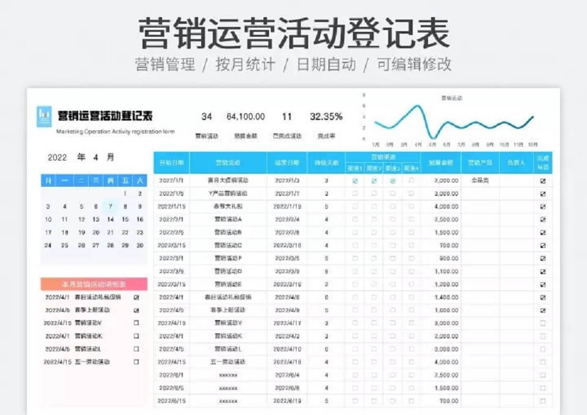Viewport: 587px width, 415px height.
Task: Click the blue document logo icon beside the sheet title
Action: point(44,116)
